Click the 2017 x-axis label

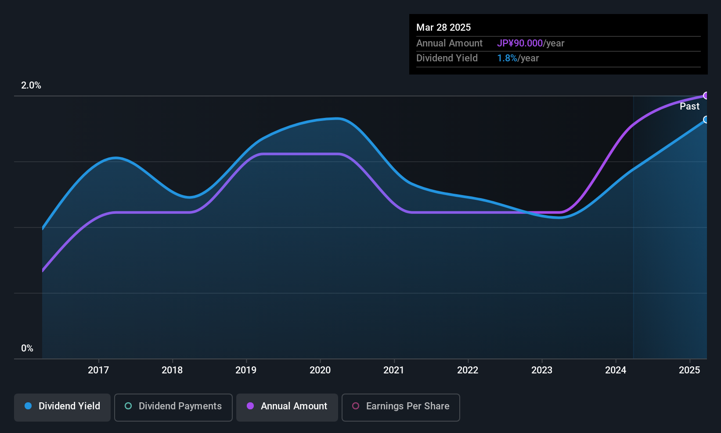point(98,370)
